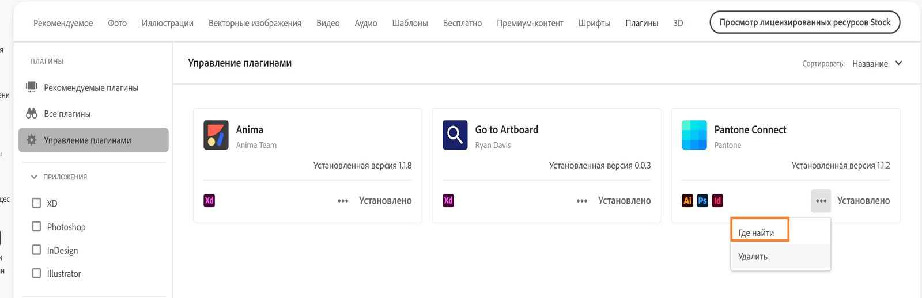Open more options for Go to Artboard

pos(582,201)
